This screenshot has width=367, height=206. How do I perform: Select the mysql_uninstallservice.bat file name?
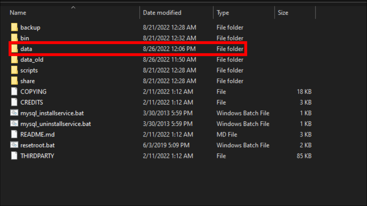[56, 124]
